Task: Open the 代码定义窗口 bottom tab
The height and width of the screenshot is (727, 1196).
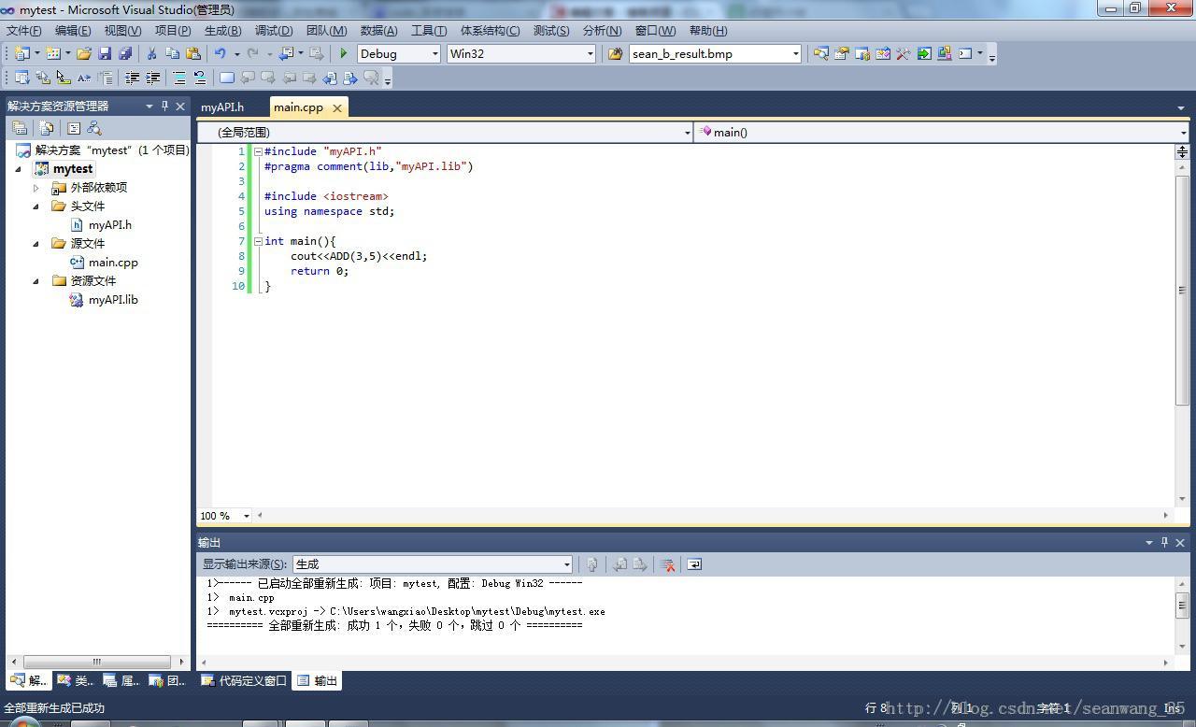Action: click(244, 681)
